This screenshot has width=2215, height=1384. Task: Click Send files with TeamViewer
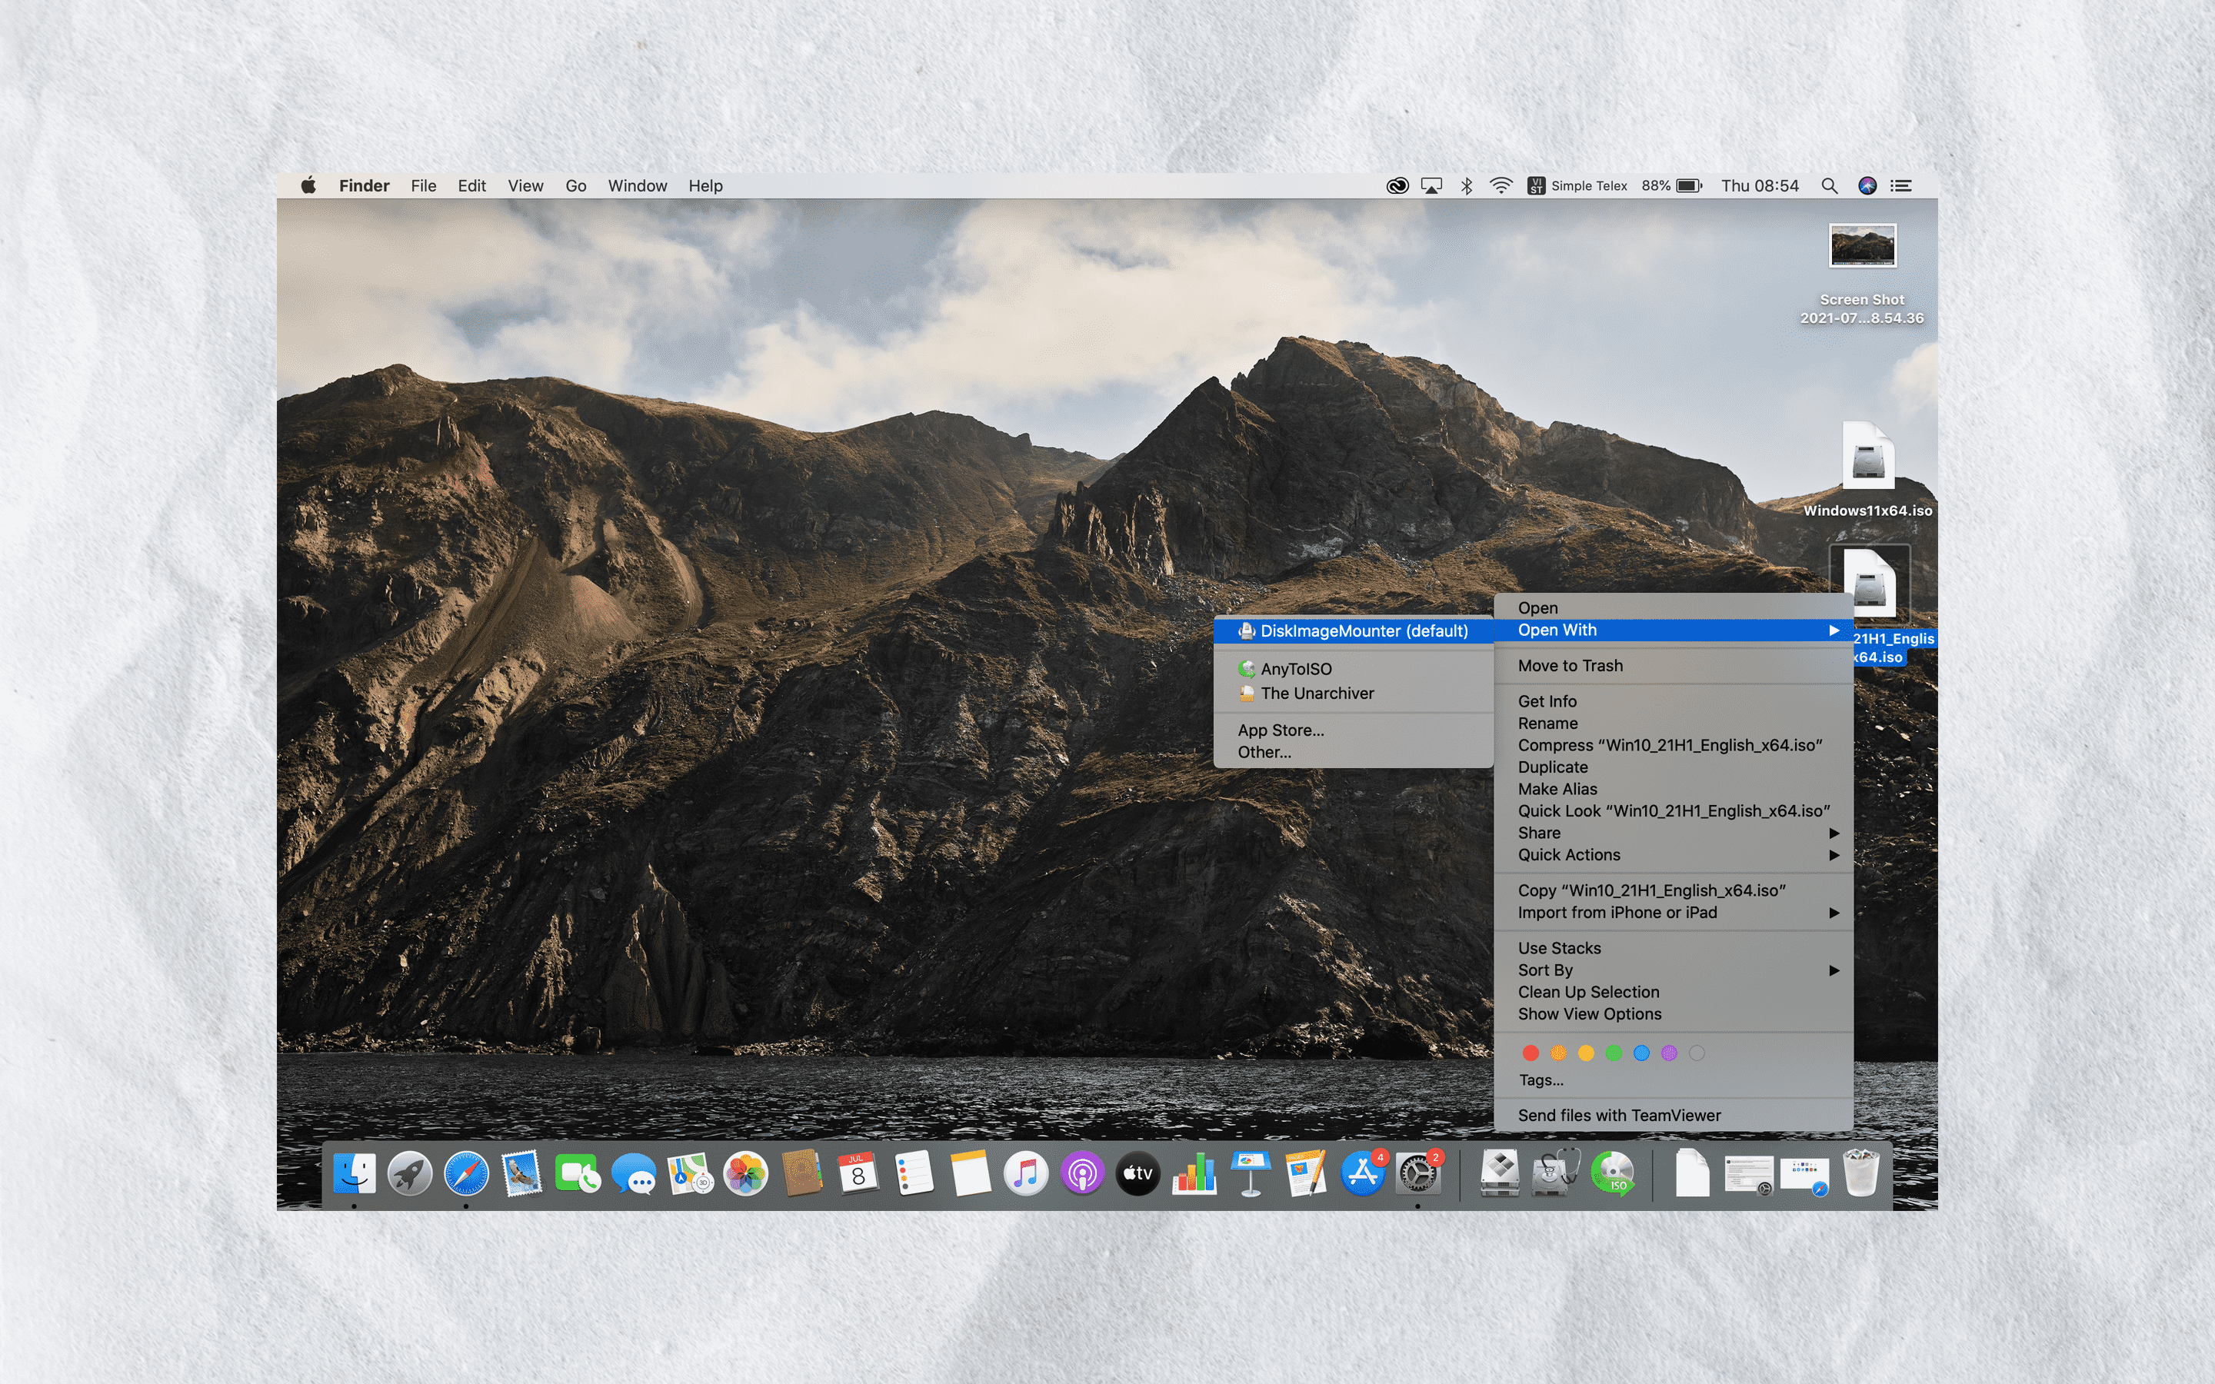(x=1620, y=1115)
